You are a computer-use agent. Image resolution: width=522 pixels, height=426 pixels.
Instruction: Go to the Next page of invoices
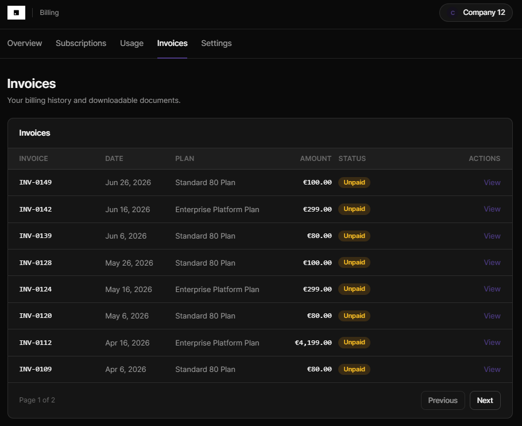(x=485, y=400)
